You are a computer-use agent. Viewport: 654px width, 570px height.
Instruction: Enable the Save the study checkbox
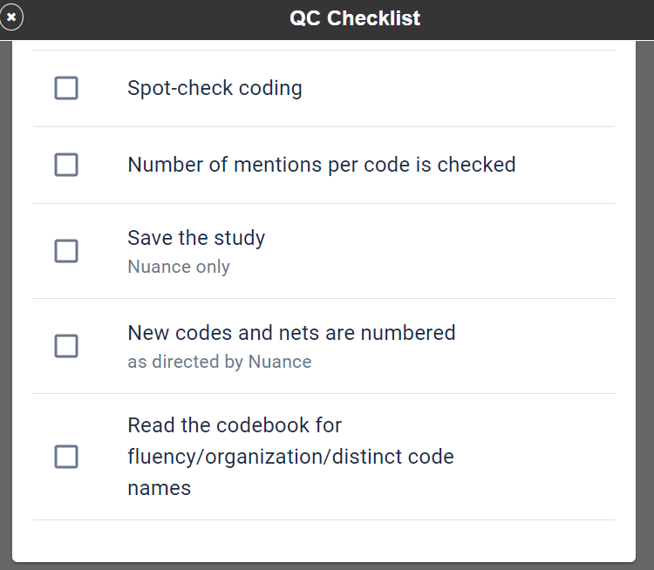point(66,251)
